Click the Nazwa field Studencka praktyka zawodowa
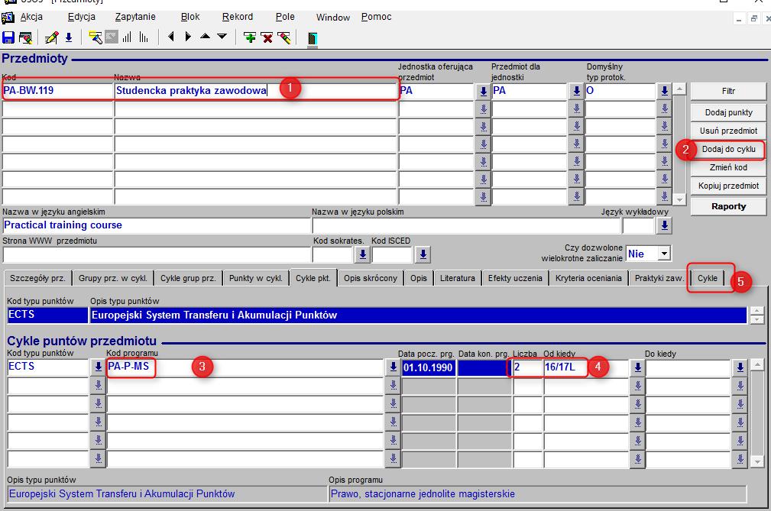771x511 pixels. [256, 91]
